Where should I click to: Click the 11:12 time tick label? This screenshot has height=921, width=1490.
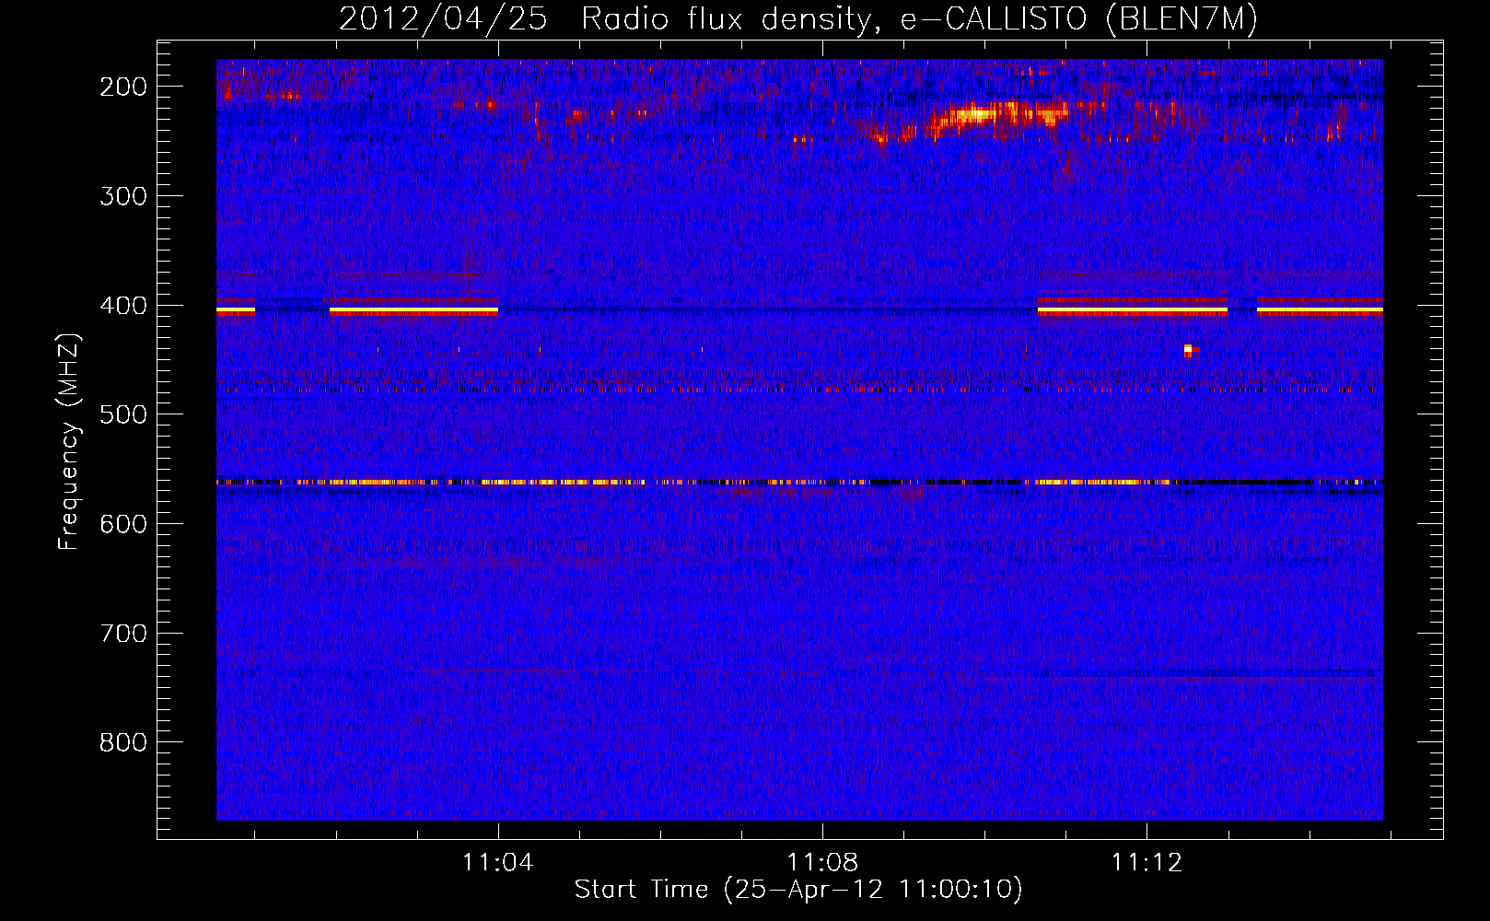click(1147, 863)
